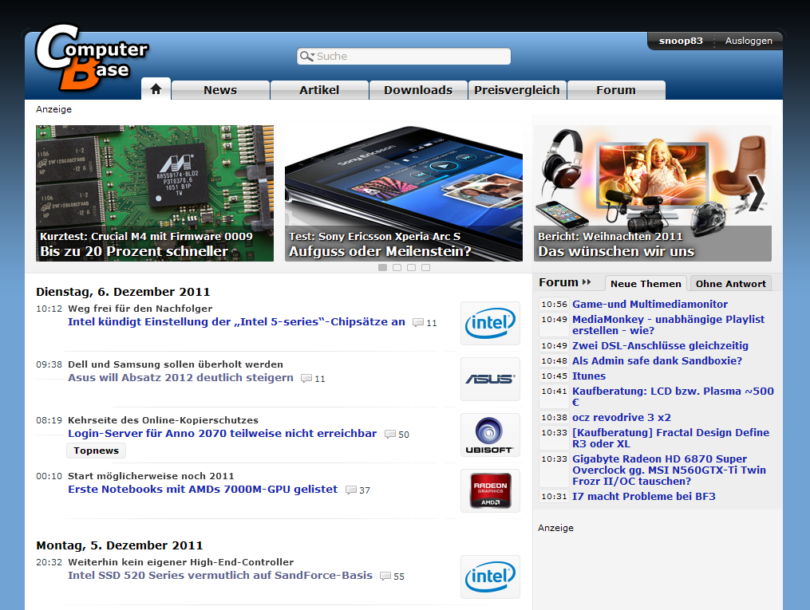Screen dimensions: 810x610
Task: Open the AMD Radeon Graphics logo
Action: pos(490,490)
